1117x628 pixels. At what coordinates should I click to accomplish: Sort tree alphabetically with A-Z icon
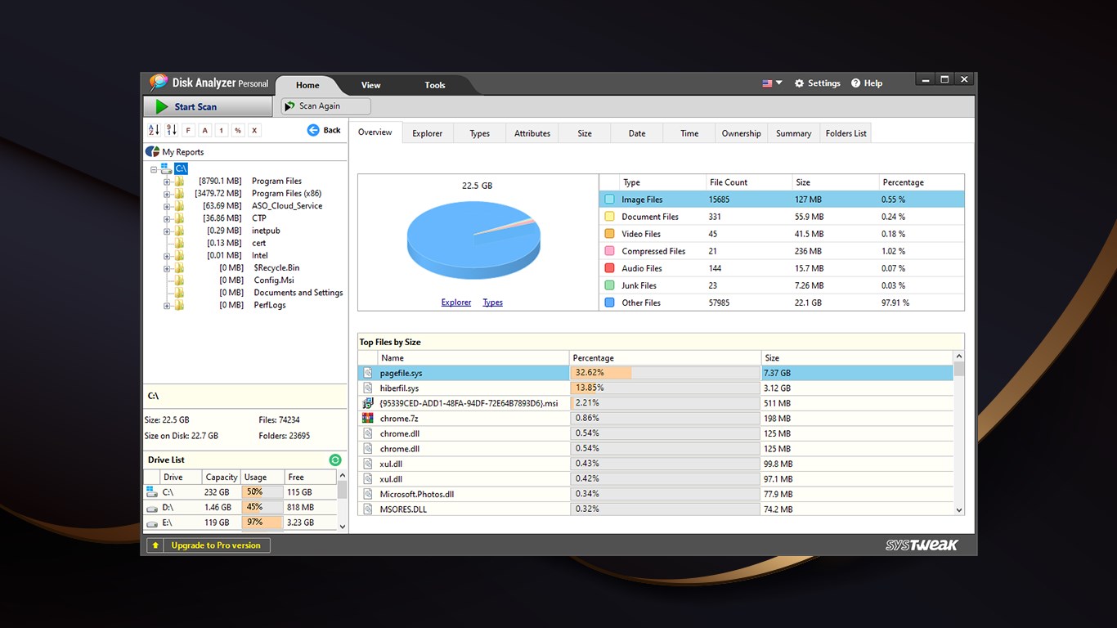154,130
